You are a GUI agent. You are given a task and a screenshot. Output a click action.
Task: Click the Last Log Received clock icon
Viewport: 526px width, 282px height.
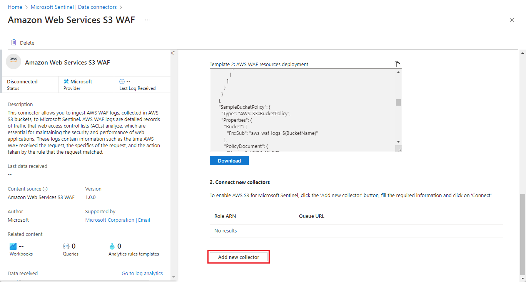point(122,81)
